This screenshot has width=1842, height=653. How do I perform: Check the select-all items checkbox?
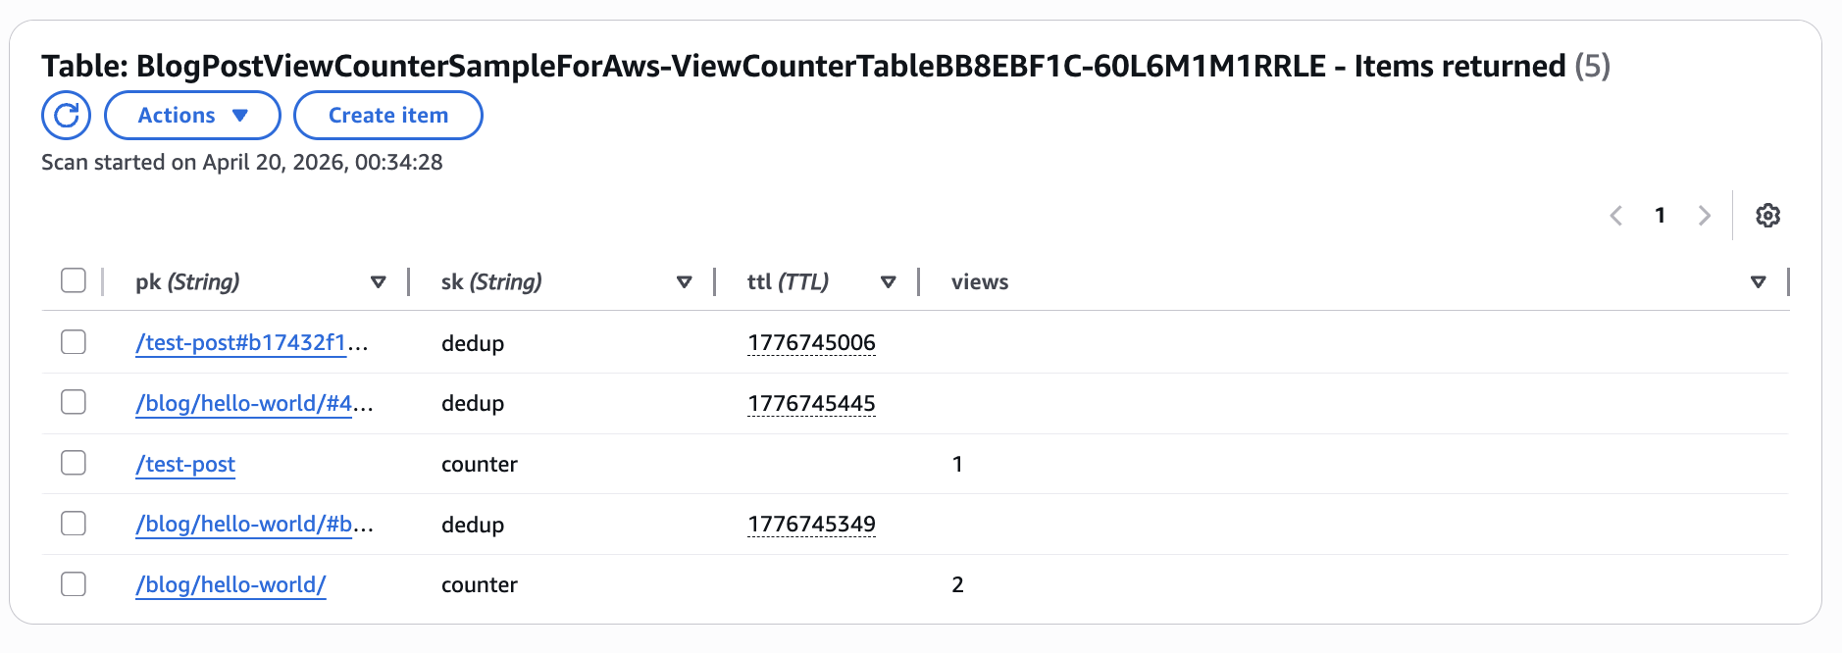pyautogui.click(x=74, y=280)
